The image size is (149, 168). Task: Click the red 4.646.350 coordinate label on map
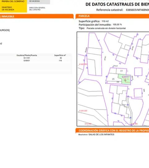pos(83,64)
